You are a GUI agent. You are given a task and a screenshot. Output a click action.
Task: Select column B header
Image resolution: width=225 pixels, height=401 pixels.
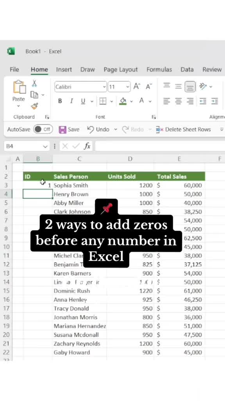point(38,159)
